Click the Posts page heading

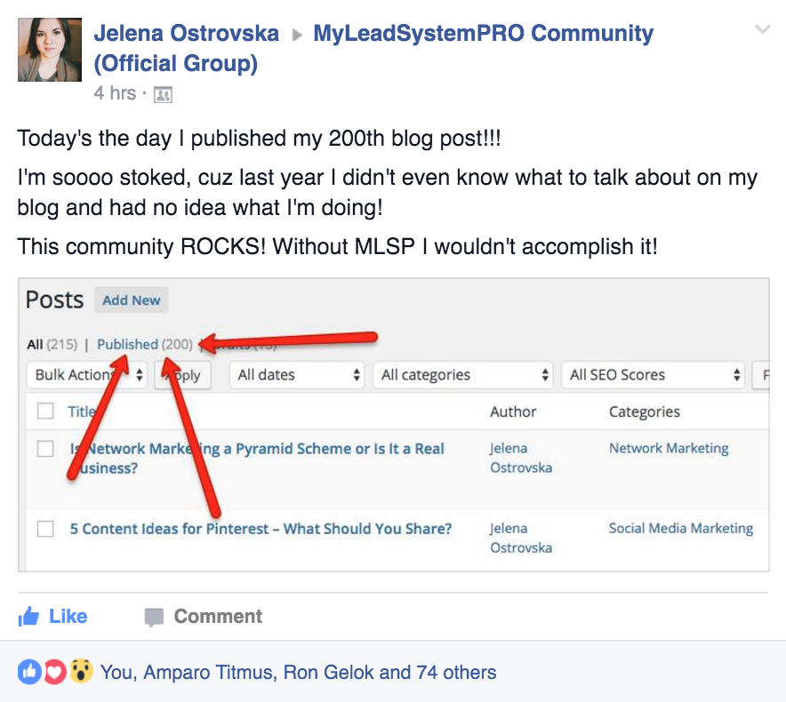pos(54,299)
